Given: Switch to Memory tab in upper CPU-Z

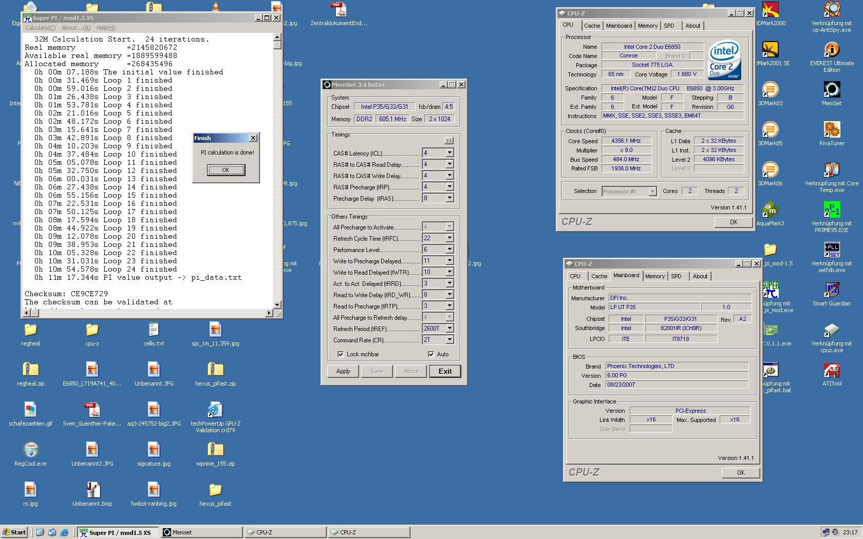Looking at the screenshot, I should tap(647, 26).
